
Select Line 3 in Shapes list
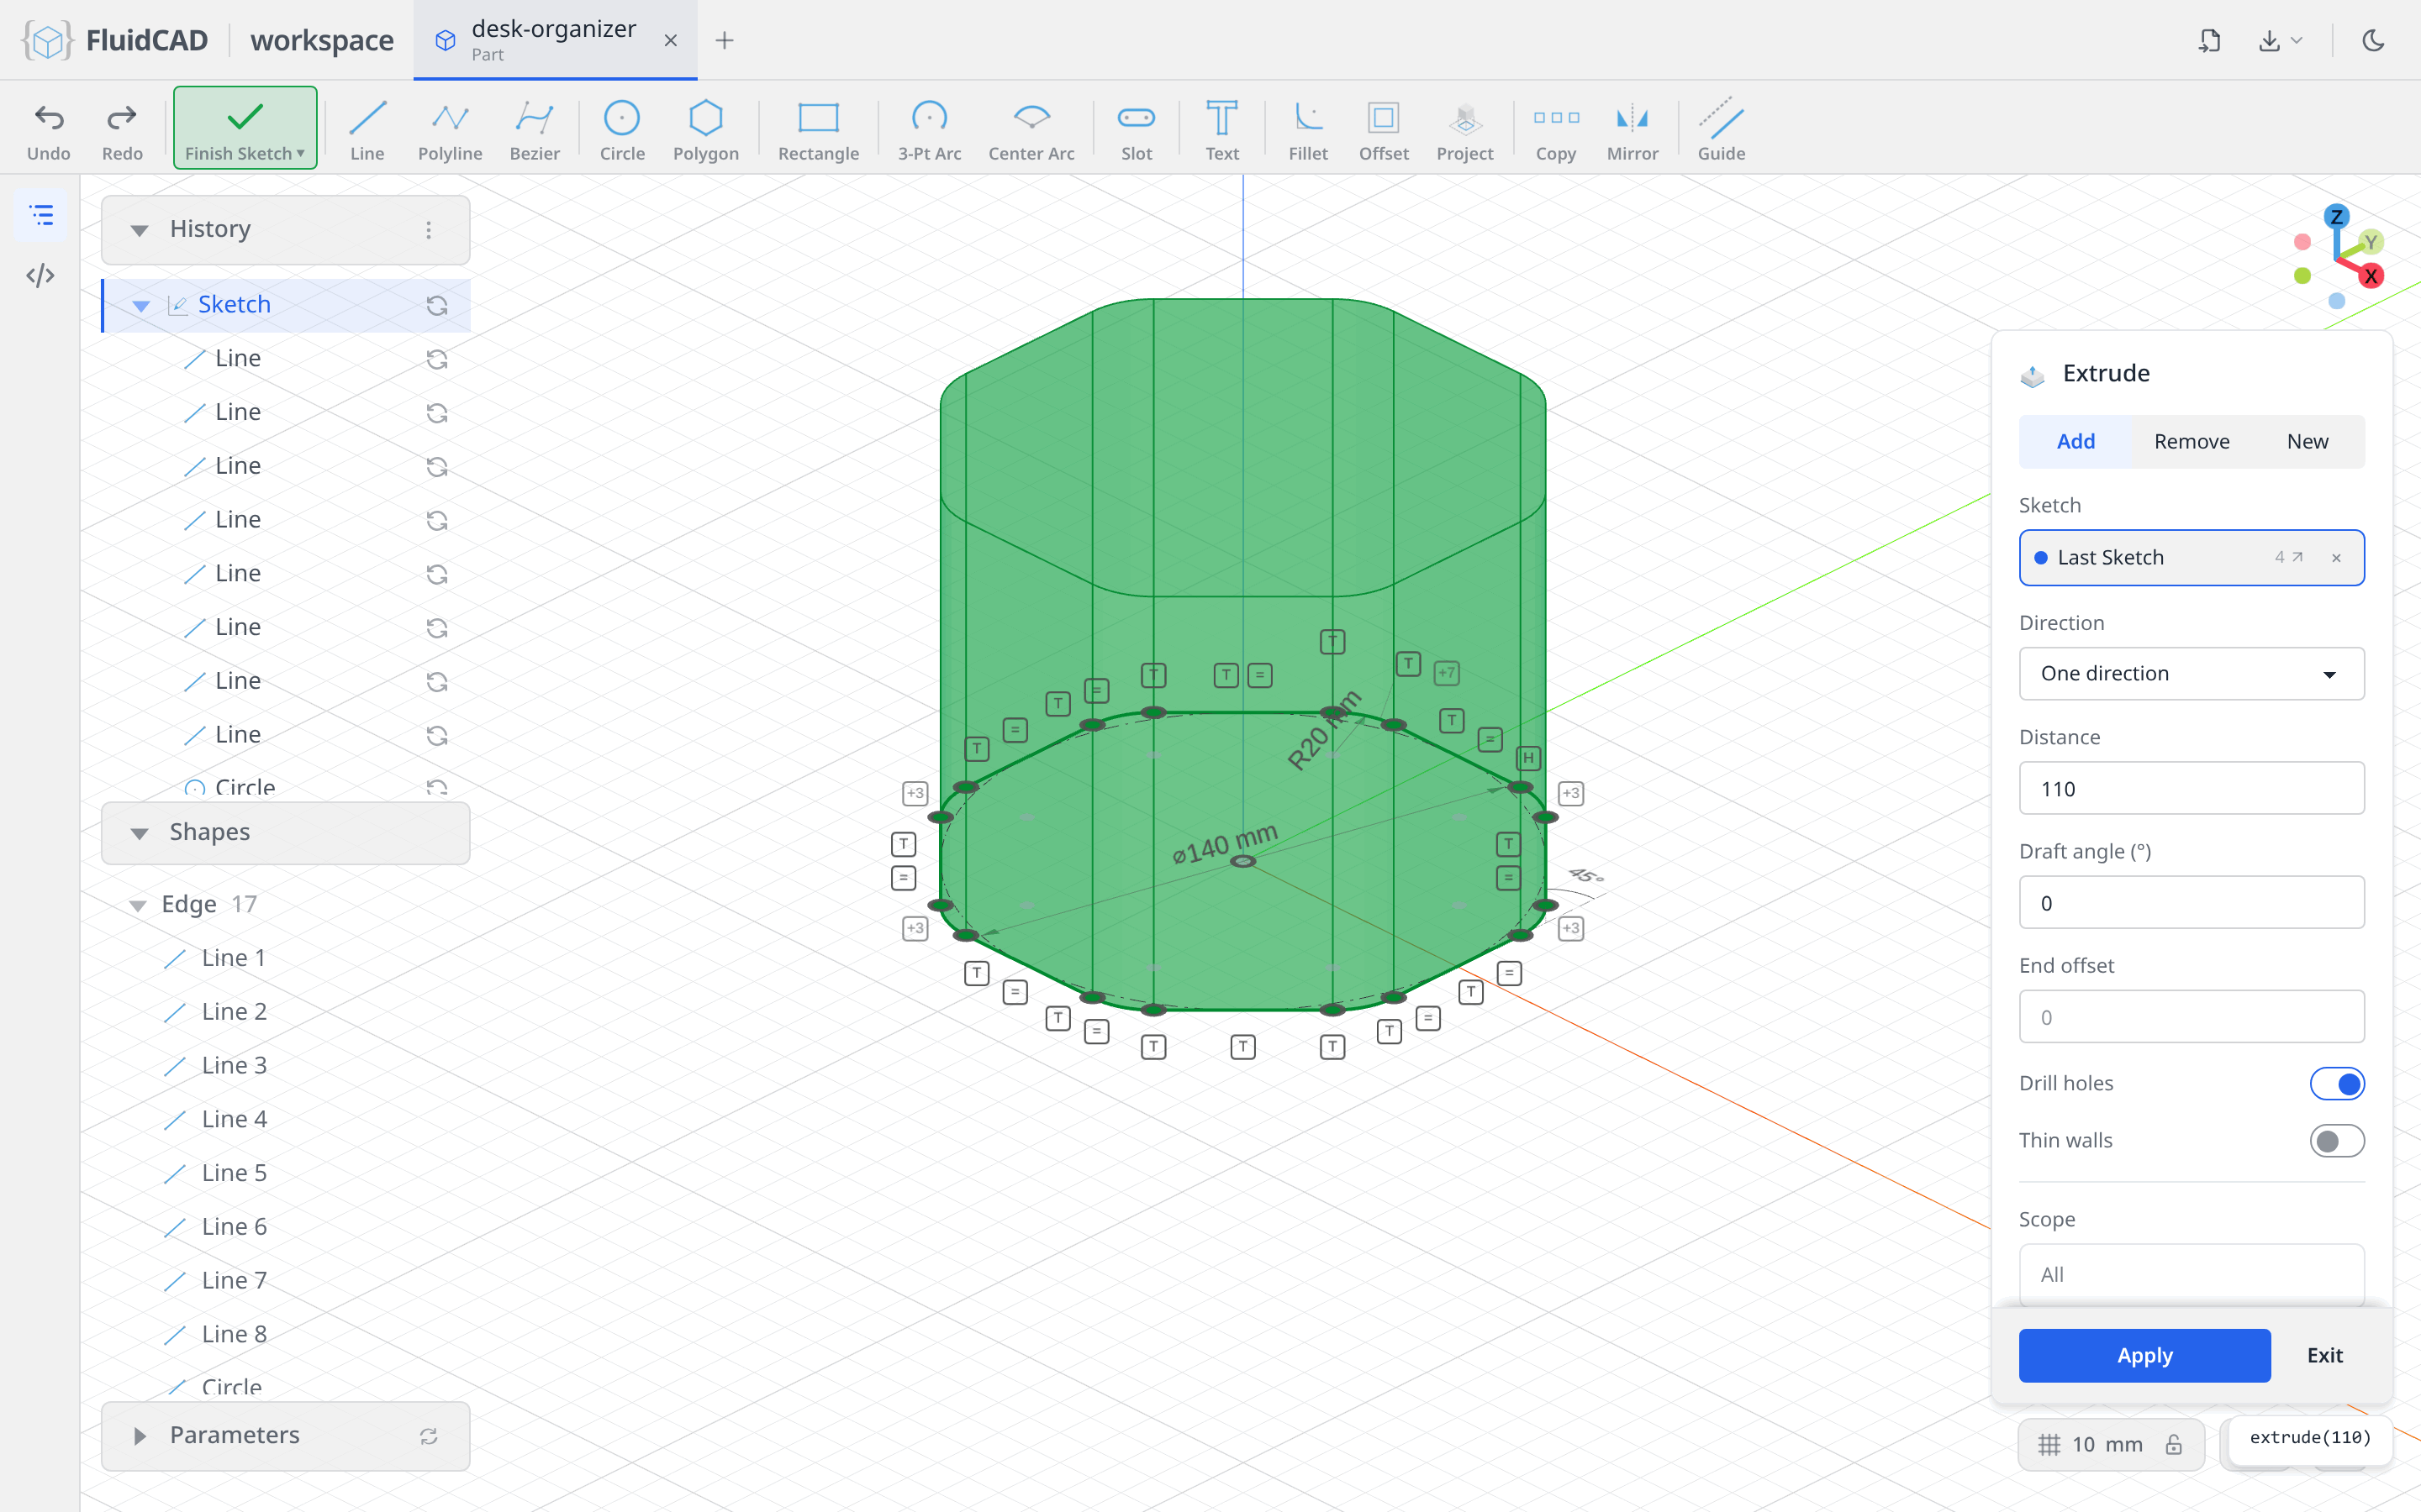[234, 1065]
